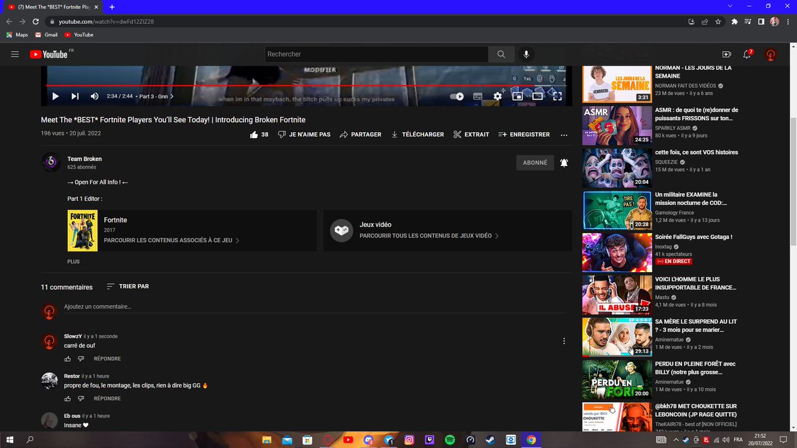This screenshot has height=448, width=797.
Task: Click the ENREGISTRER save button
Action: pyautogui.click(x=524, y=134)
